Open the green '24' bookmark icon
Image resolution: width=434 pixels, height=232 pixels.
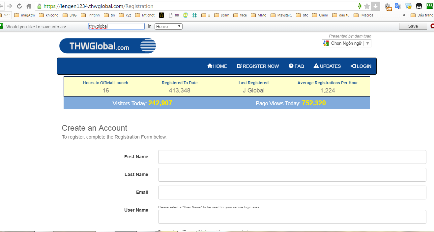[x=186, y=15]
